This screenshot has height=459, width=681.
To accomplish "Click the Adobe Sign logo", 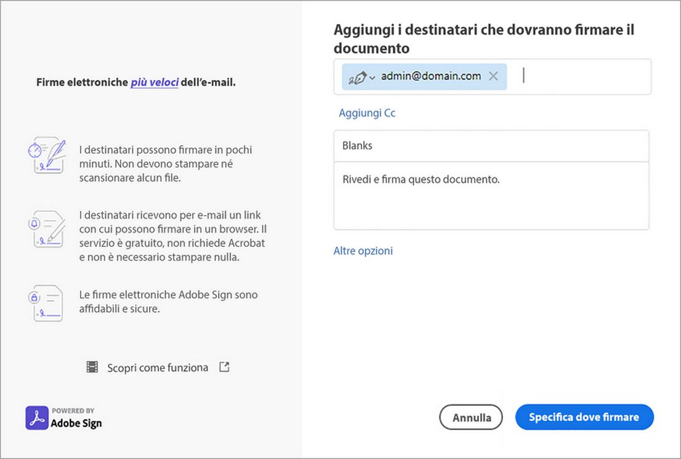I will 35,418.
